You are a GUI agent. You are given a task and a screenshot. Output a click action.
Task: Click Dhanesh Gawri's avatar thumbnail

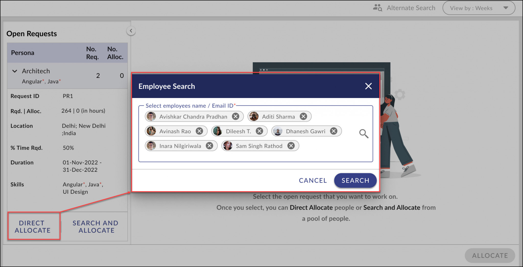click(x=278, y=131)
